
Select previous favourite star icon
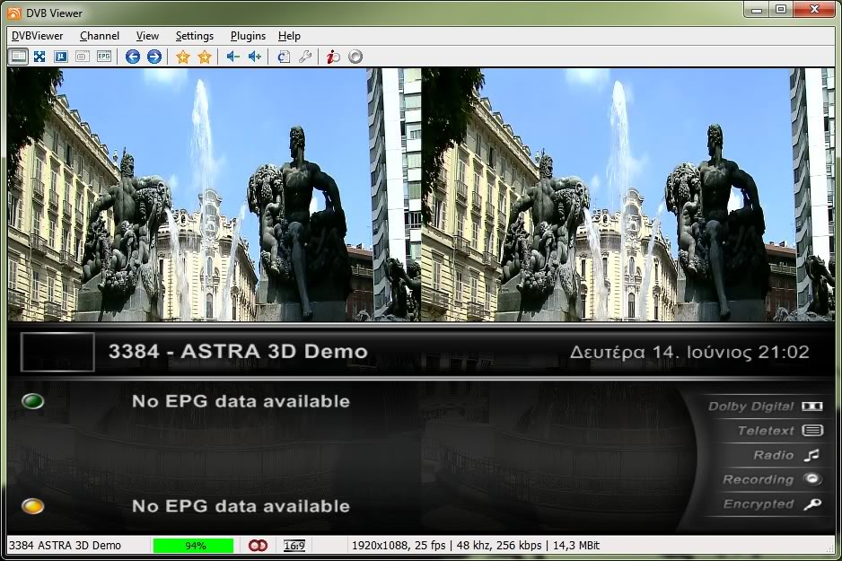point(182,57)
